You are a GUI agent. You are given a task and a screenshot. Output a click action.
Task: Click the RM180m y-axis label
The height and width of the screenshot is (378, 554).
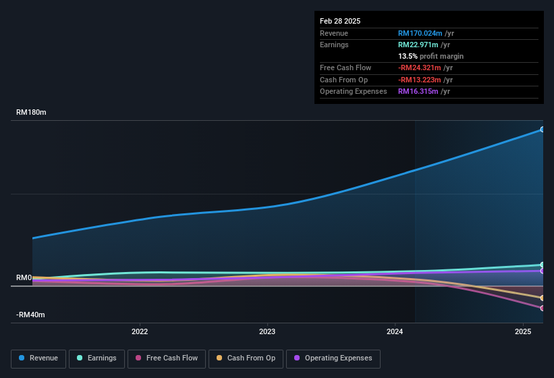(31, 112)
